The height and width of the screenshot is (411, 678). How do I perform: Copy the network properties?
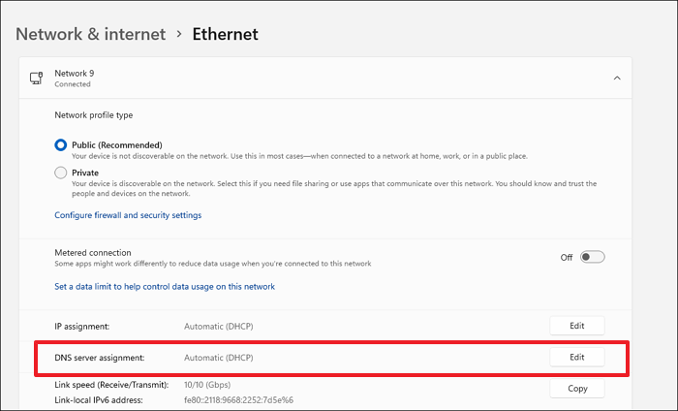(x=576, y=388)
